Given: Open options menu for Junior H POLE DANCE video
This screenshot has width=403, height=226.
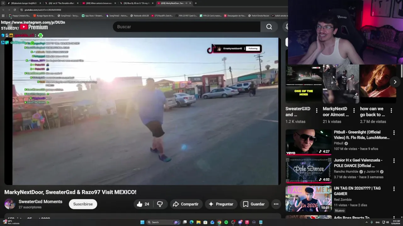Looking at the screenshot, I should [x=394, y=161].
